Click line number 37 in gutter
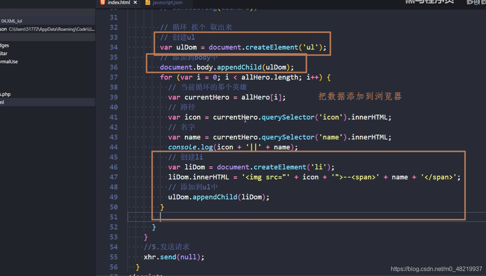This screenshot has width=486, height=276. (x=114, y=77)
